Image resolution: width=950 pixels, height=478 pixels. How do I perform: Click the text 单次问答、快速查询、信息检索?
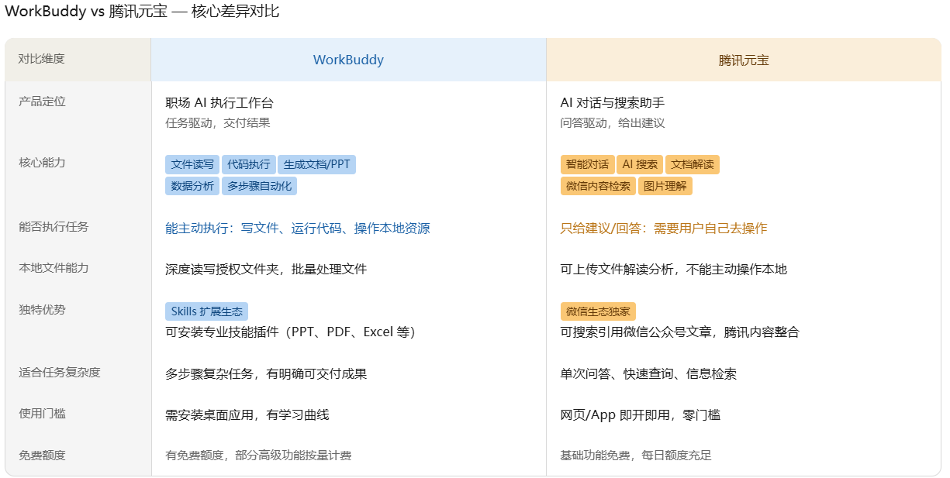648,374
